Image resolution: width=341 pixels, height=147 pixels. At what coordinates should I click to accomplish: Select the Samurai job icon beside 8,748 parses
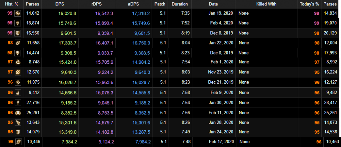click(17, 62)
